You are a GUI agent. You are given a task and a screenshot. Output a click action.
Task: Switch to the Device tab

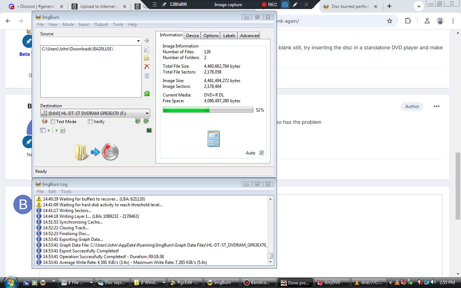click(x=192, y=35)
